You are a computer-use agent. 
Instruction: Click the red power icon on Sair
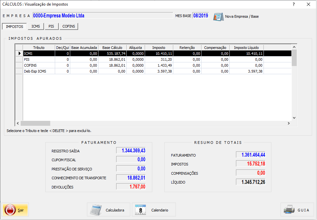(10, 210)
